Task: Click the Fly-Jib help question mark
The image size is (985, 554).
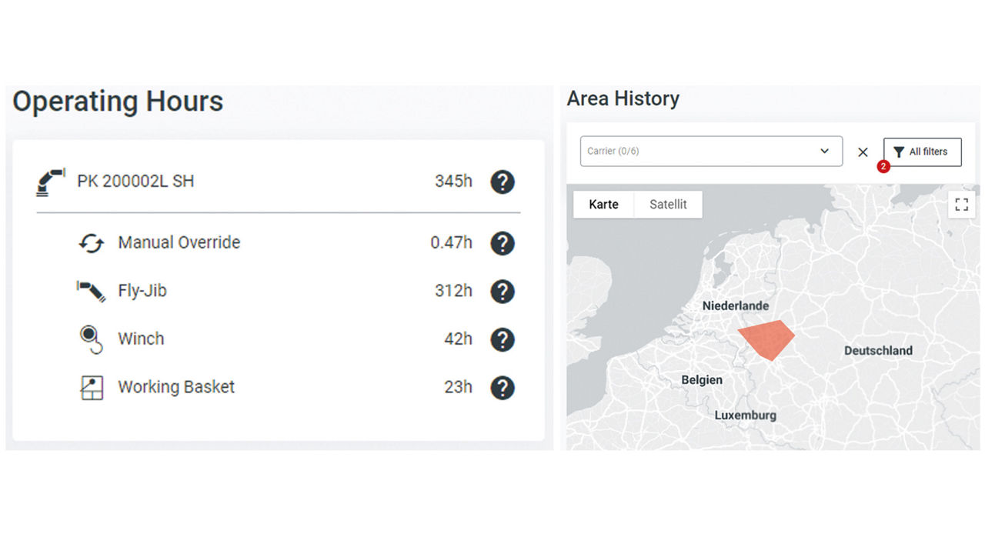Action: coord(503,292)
